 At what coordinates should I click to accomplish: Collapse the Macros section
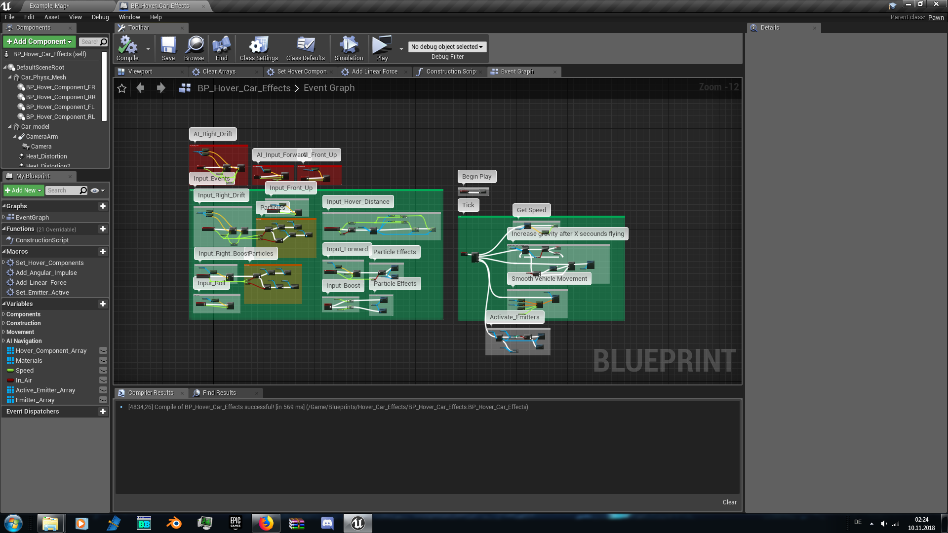coord(4,252)
